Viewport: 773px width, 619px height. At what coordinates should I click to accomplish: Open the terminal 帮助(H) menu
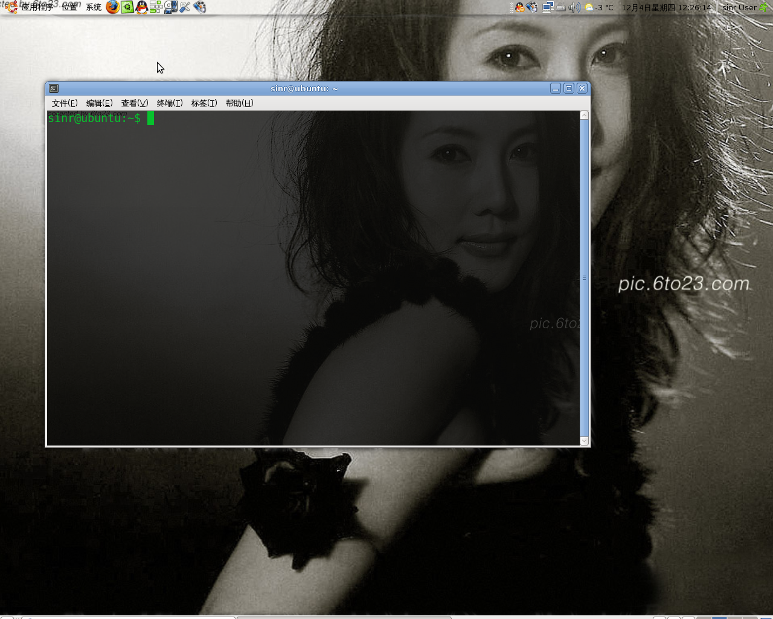pos(239,103)
